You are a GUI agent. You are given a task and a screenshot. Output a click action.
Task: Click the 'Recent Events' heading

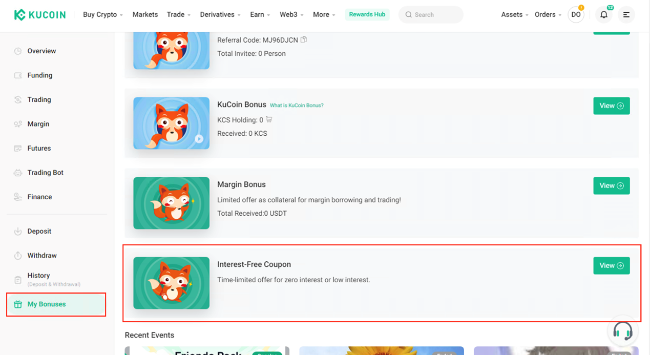coord(150,335)
